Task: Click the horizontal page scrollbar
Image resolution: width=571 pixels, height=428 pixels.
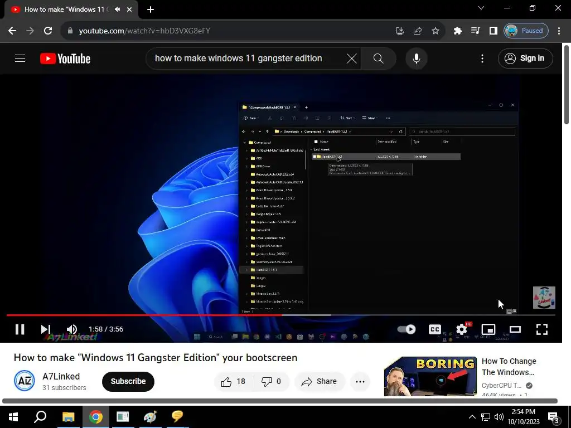Action: [x=280, y=401]
